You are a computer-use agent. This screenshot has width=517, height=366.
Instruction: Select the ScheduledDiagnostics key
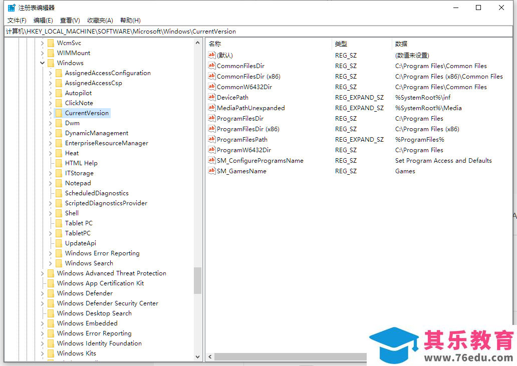97,193
